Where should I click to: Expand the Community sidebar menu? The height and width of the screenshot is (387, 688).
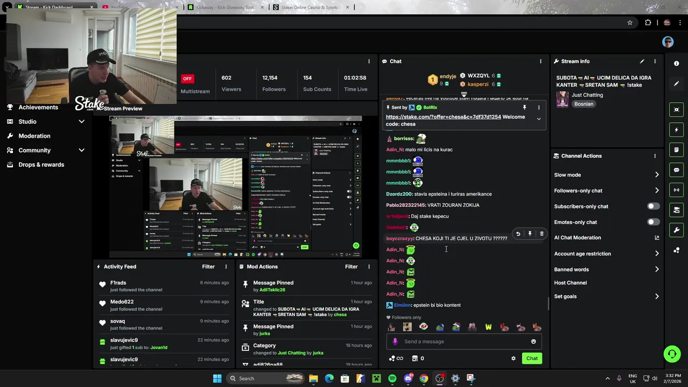(x=82, y=150)
